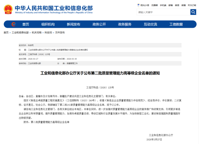The image size is (199, 144).
Task: Click 文件发布 in the breadcrumb
Action: point(60,32)
